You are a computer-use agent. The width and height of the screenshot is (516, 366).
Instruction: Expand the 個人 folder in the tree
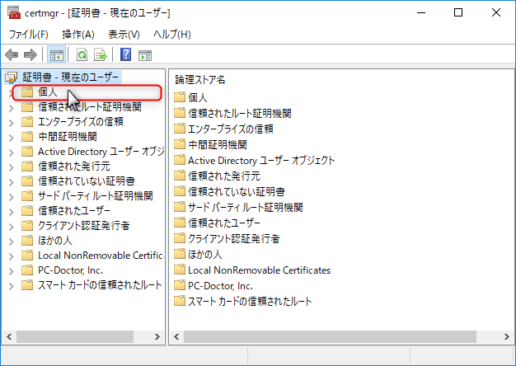pyautogui.click(x=11, y=92)
